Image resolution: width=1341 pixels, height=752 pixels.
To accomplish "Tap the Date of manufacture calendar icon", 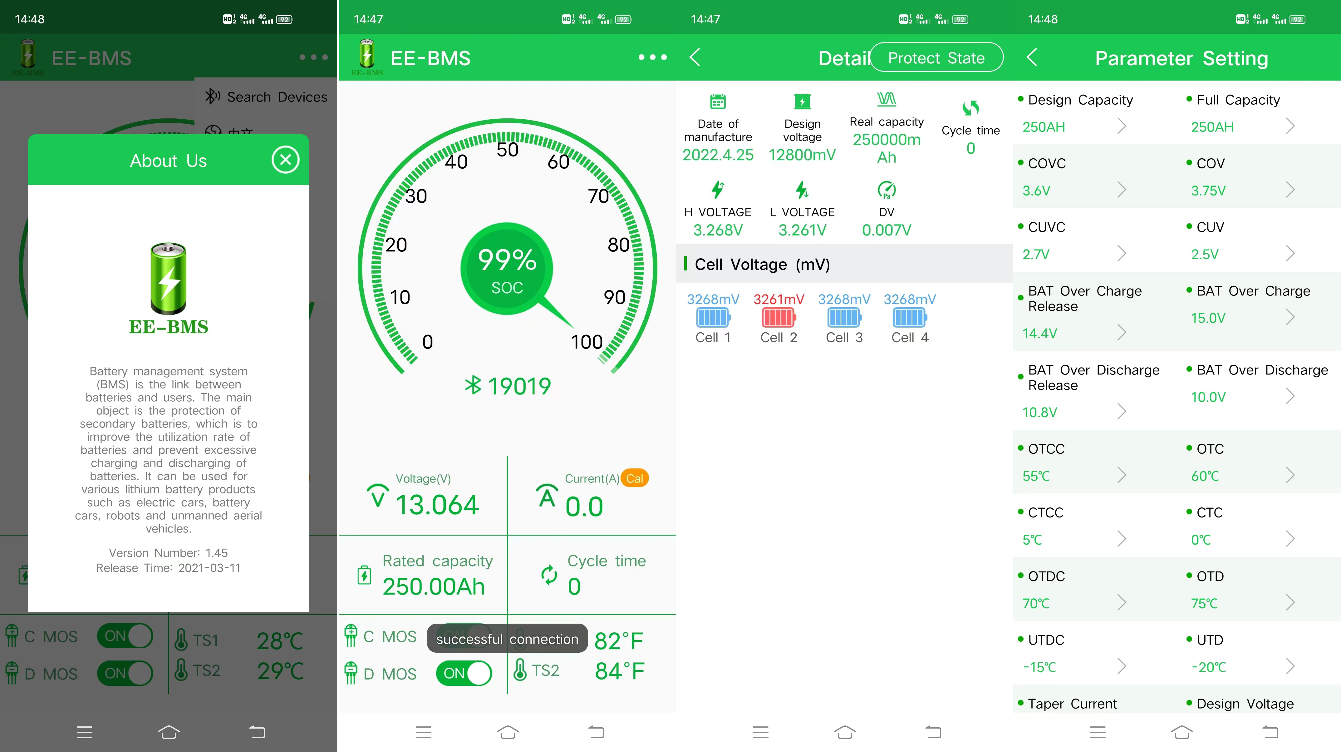I will 718,101.
